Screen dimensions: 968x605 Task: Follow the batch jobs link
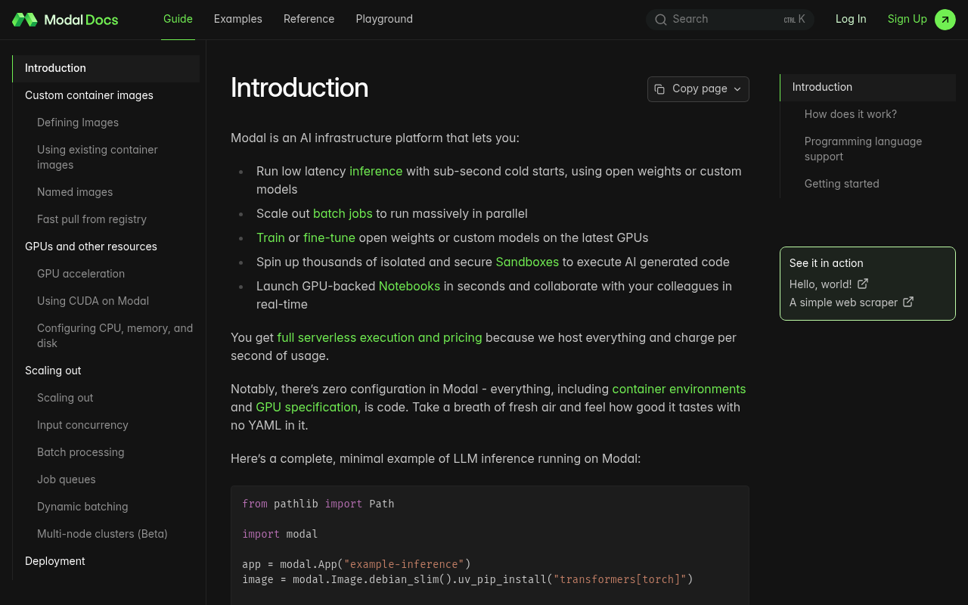point(343,213)
